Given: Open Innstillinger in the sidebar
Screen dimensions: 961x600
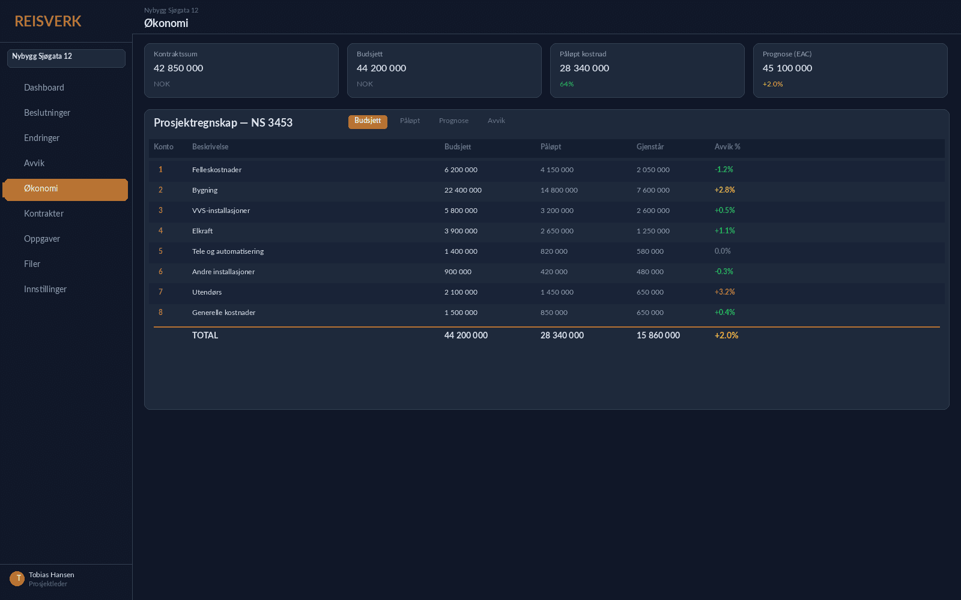Looking at the screenshot, I should [x=45, y=289].
